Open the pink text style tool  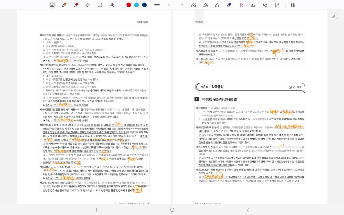pos(241,5)
